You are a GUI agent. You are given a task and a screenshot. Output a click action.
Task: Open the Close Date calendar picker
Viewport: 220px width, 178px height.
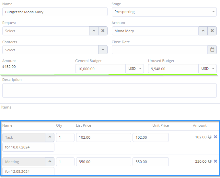[x=212, y=50]
